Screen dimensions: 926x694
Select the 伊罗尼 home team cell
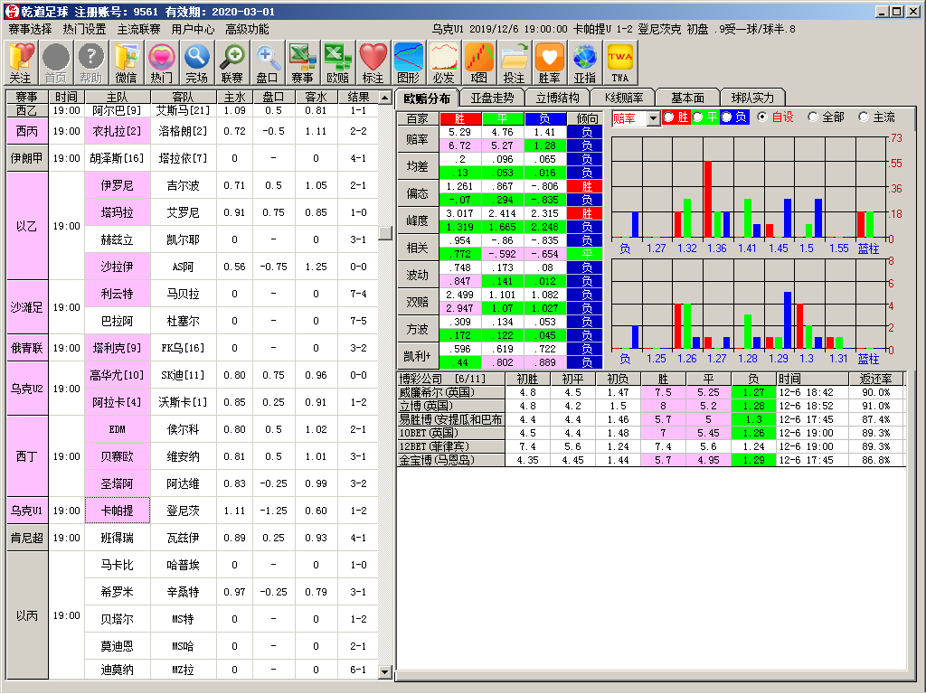pyautogui.click(x=118, y=185)
